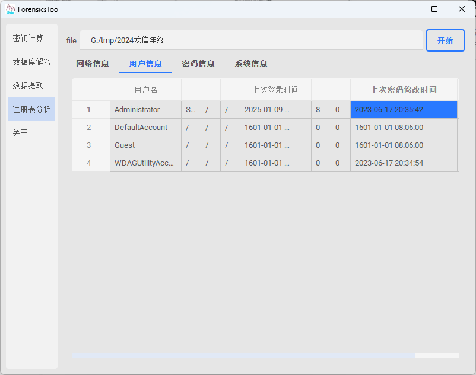This screenshot has height=375, width=476.
Task: Select row header number 3
Action: (89, 145)
